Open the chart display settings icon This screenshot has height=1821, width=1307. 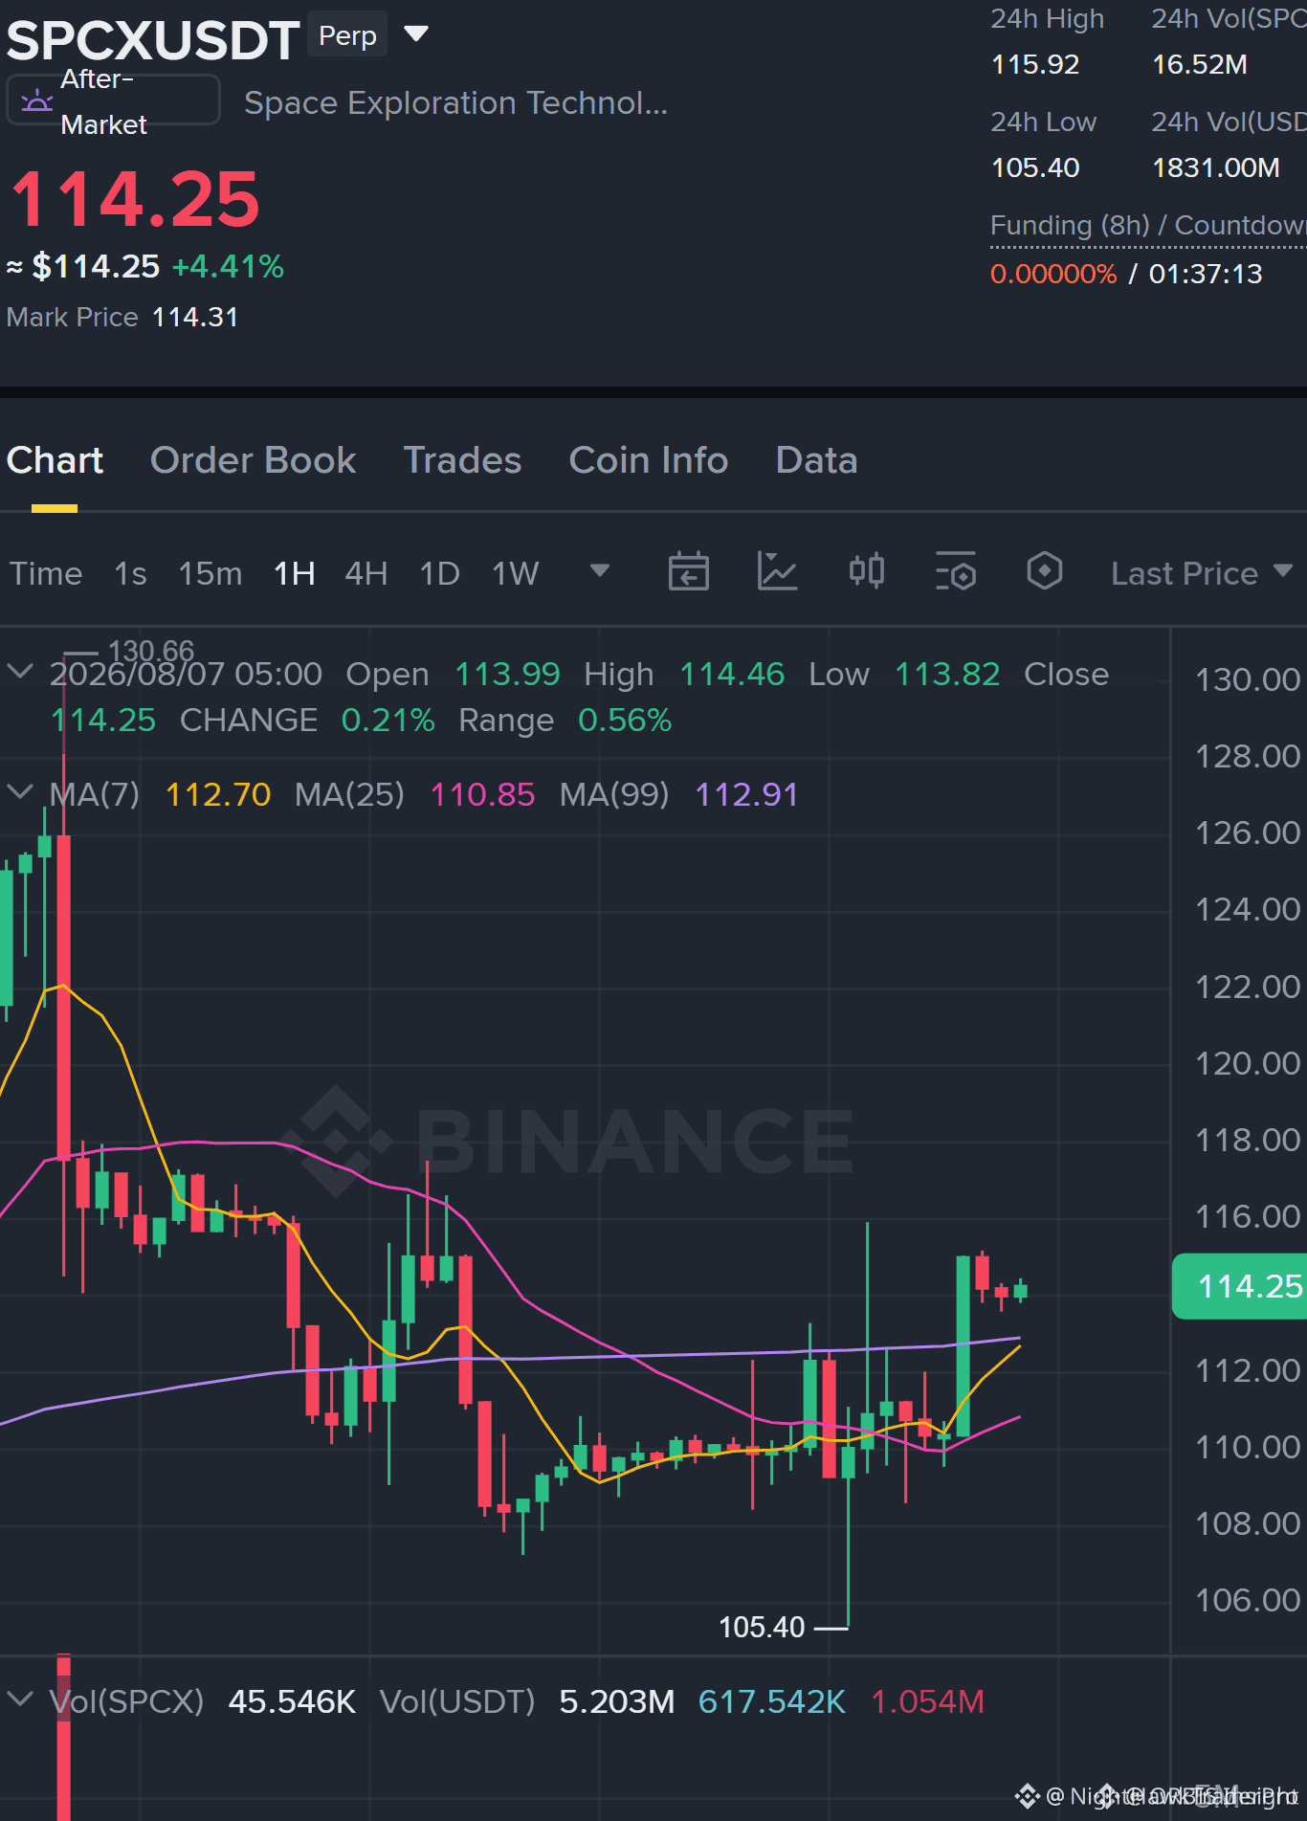click(955, 572)
